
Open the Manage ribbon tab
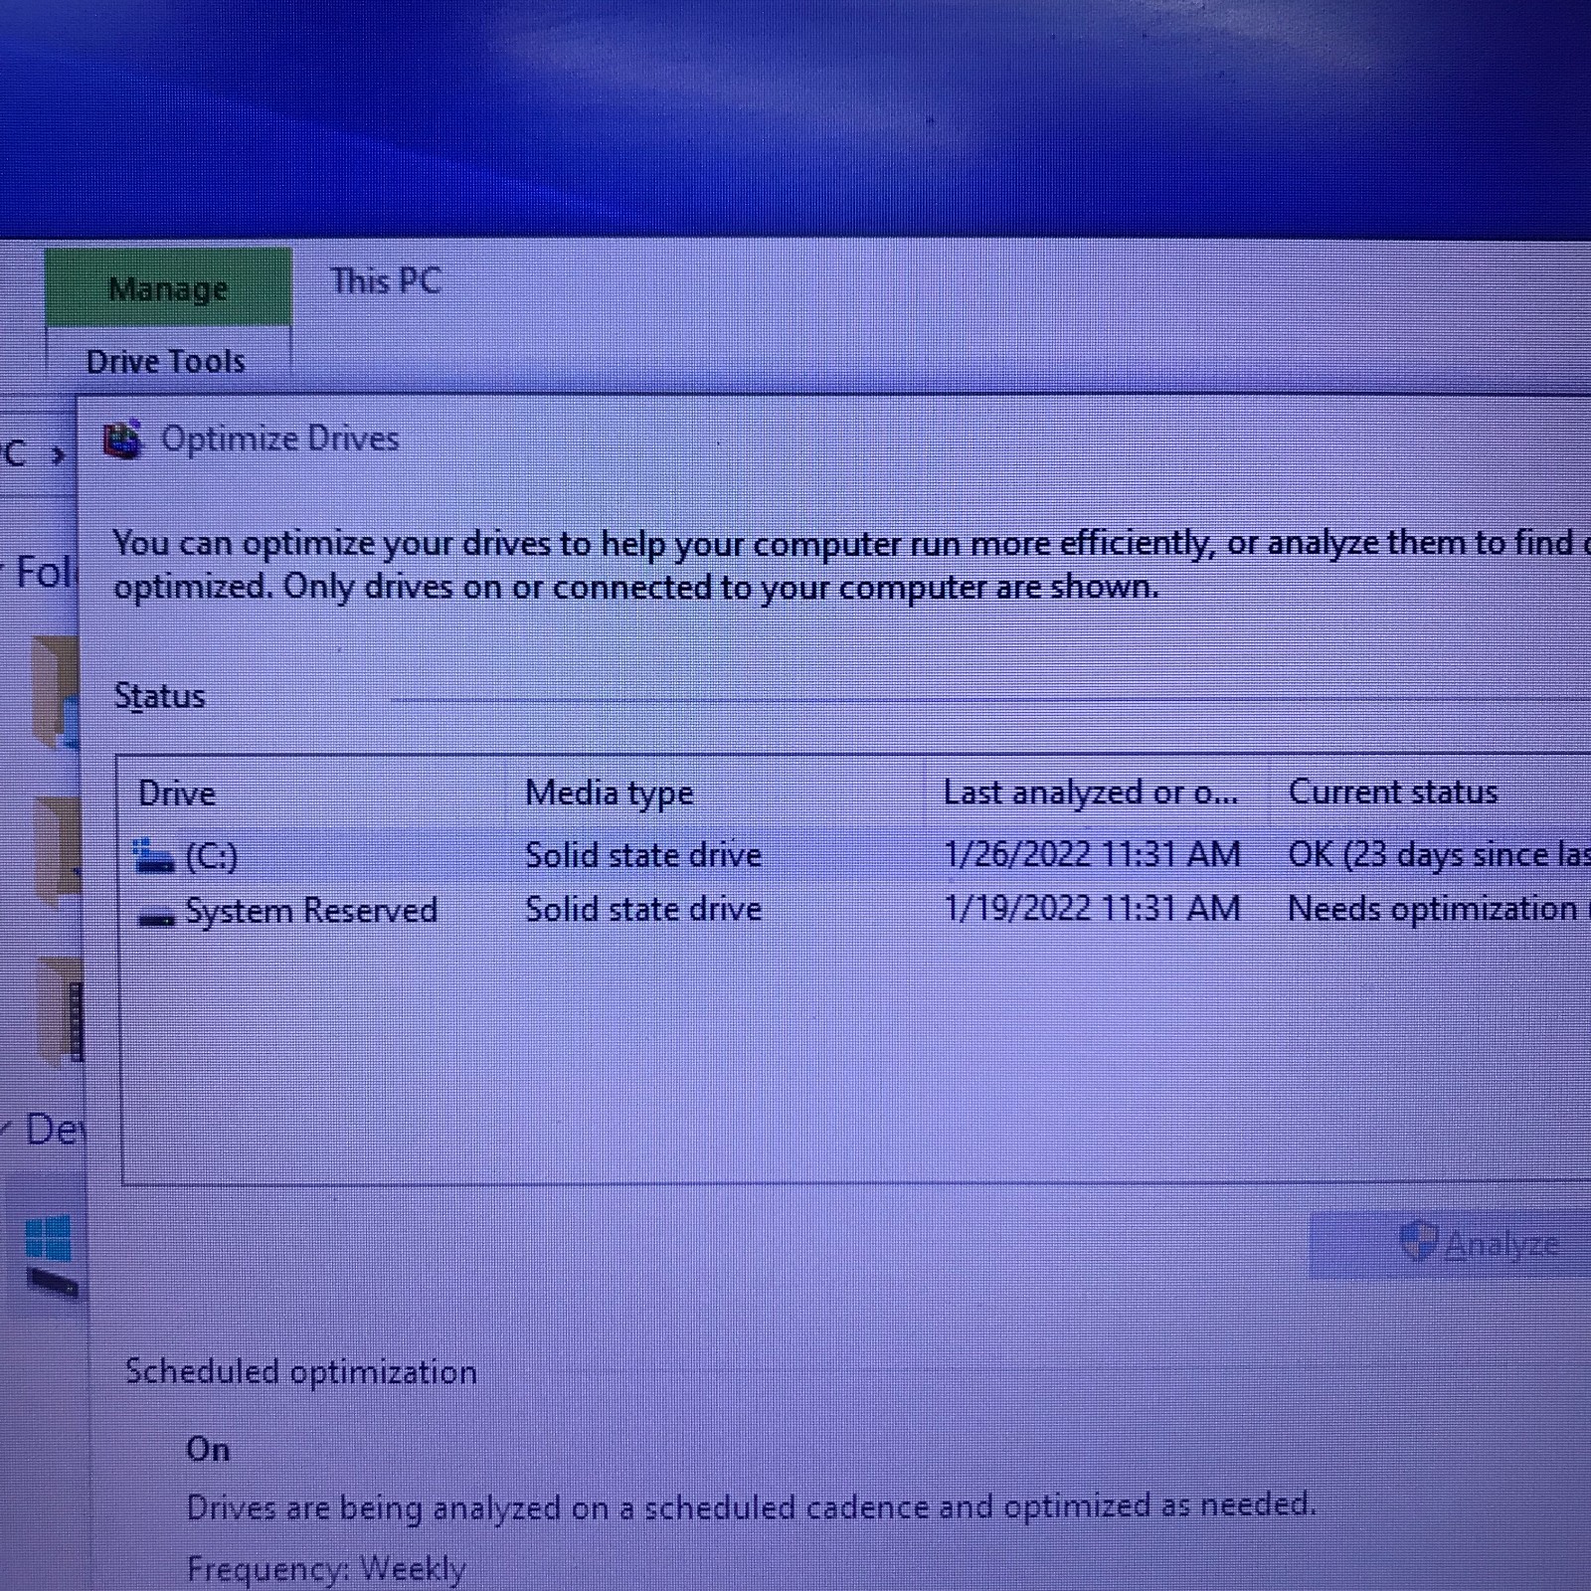(168, 288)
